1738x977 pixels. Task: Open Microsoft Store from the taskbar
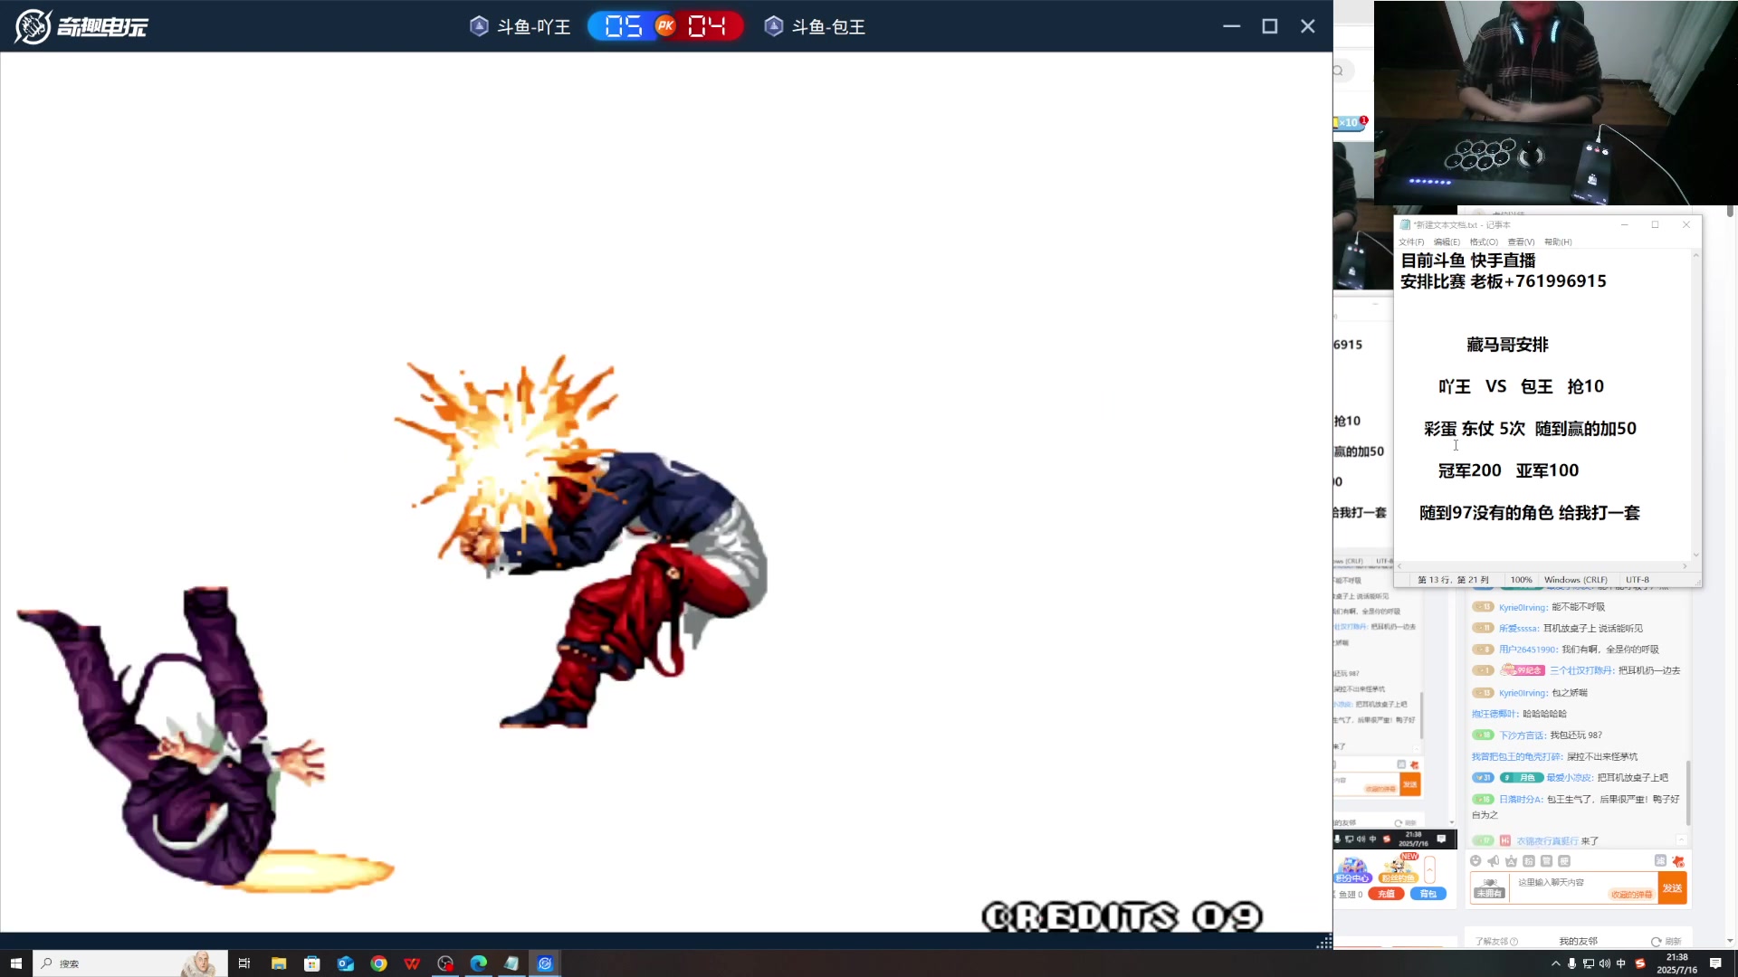coord(312,963)
